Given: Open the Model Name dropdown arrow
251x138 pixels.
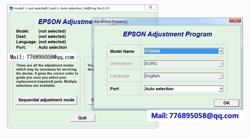Looking at the screenshot, I should (x=221, y=51).
